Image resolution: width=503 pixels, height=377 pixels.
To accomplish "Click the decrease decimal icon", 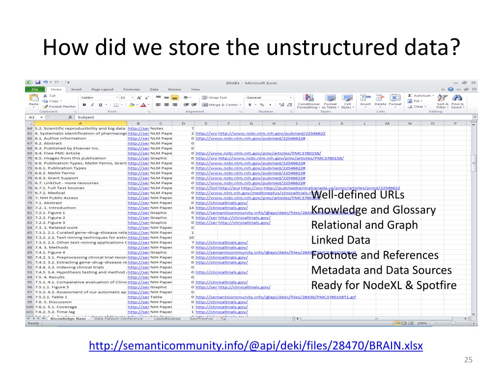I will click(x=289, y=105).
